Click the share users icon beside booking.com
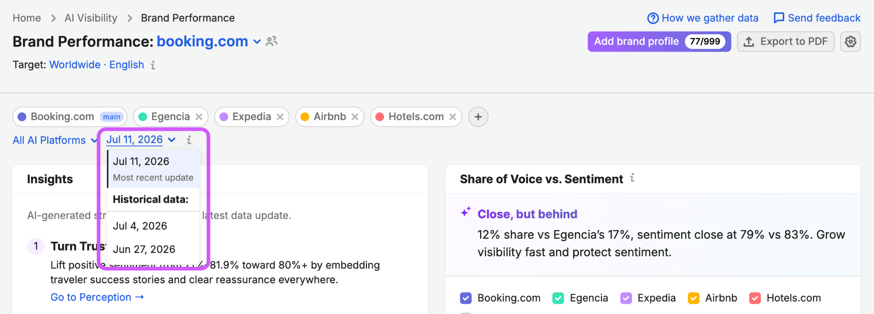Image resolution: width=874 pixels, height=314 pixels. pyautogui.click(x=271, y=41)
